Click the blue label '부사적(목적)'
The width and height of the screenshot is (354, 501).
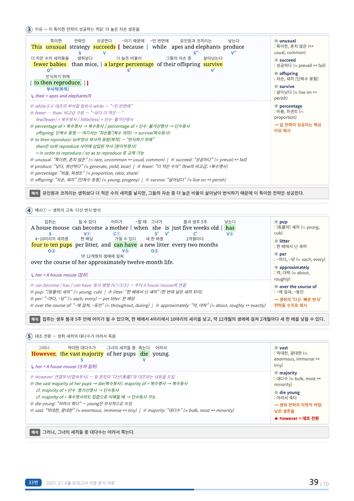pyautogui.click(x=58, y=89)
